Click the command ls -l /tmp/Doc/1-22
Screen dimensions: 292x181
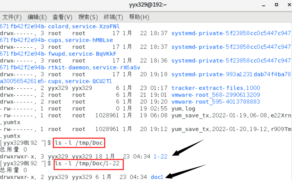point(87,163)
